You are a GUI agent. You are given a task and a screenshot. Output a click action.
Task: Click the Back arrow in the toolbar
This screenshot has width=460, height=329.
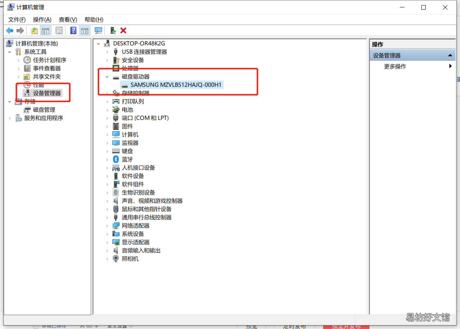[10, 31]
